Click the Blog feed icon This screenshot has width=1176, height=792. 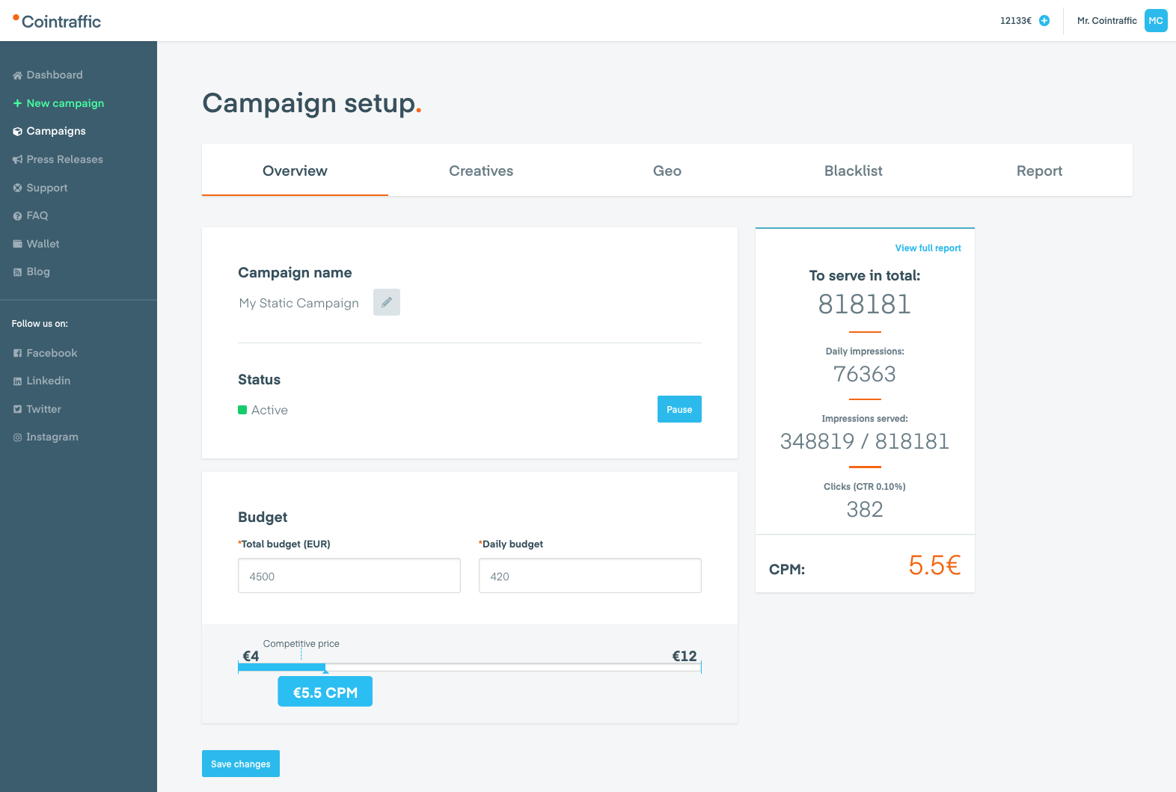17,272
